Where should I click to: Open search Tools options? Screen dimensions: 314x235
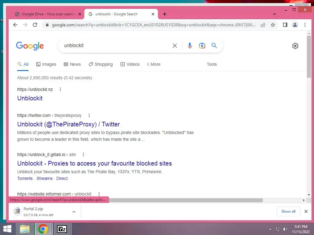pos(212,64)
